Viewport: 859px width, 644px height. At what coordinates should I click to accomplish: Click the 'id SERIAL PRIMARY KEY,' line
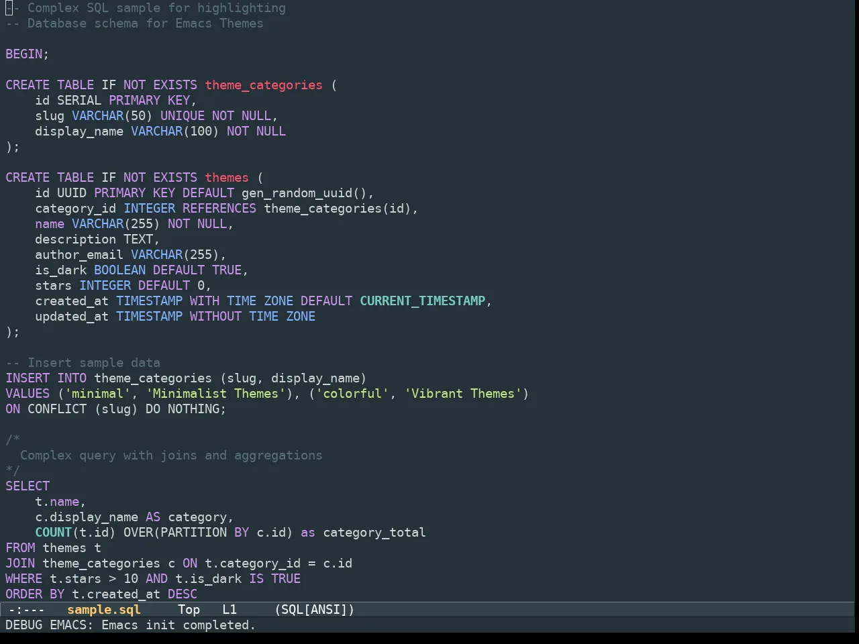tap(116, 100)
